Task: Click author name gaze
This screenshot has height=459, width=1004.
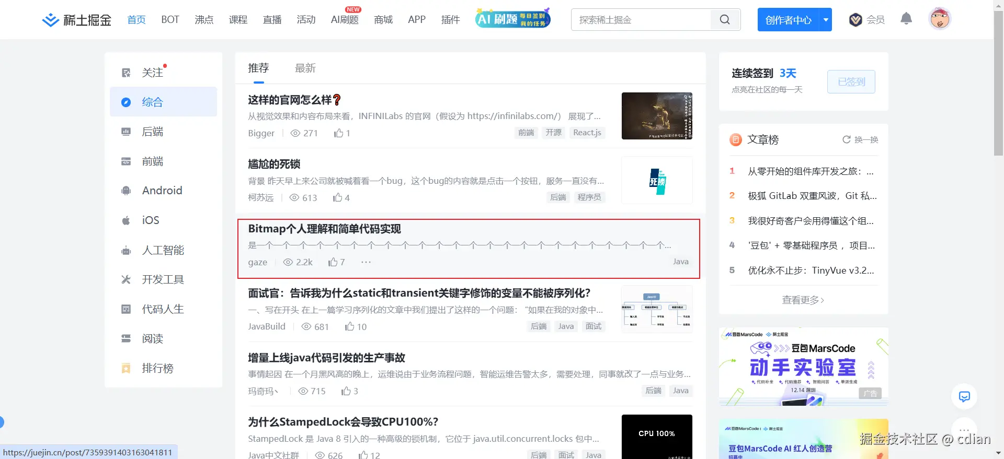Action: click(x=258, y=262)
